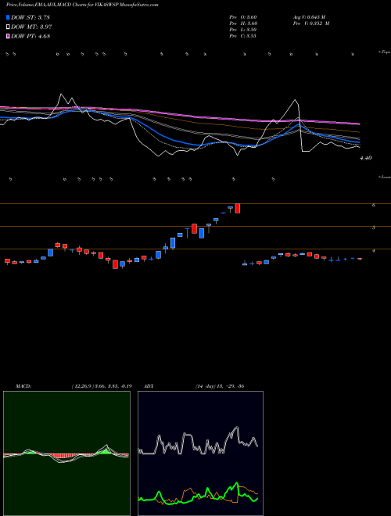Click the 4.40 price label on EMA chart

coord(366,158)
